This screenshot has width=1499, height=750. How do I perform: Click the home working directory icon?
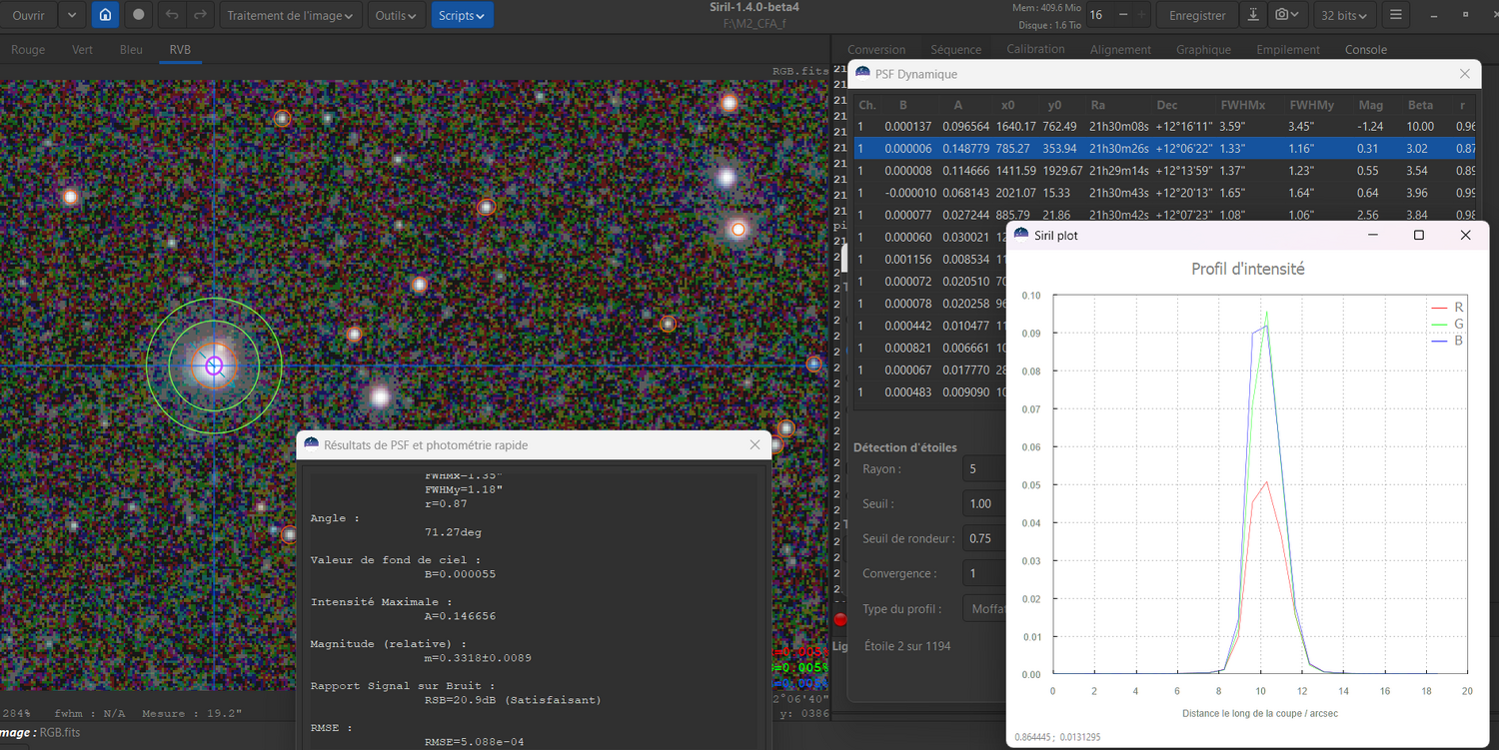coord(105,15)
